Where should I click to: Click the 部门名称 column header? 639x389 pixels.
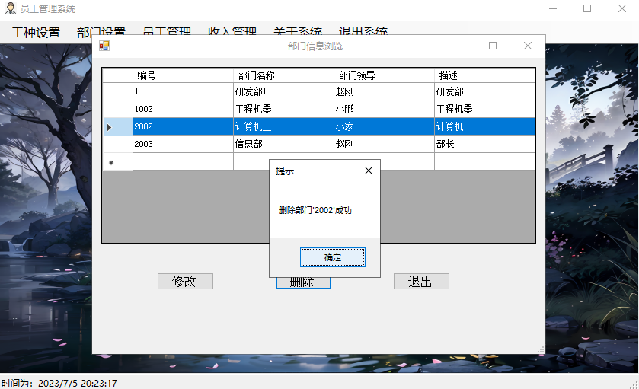click(283, 75)
